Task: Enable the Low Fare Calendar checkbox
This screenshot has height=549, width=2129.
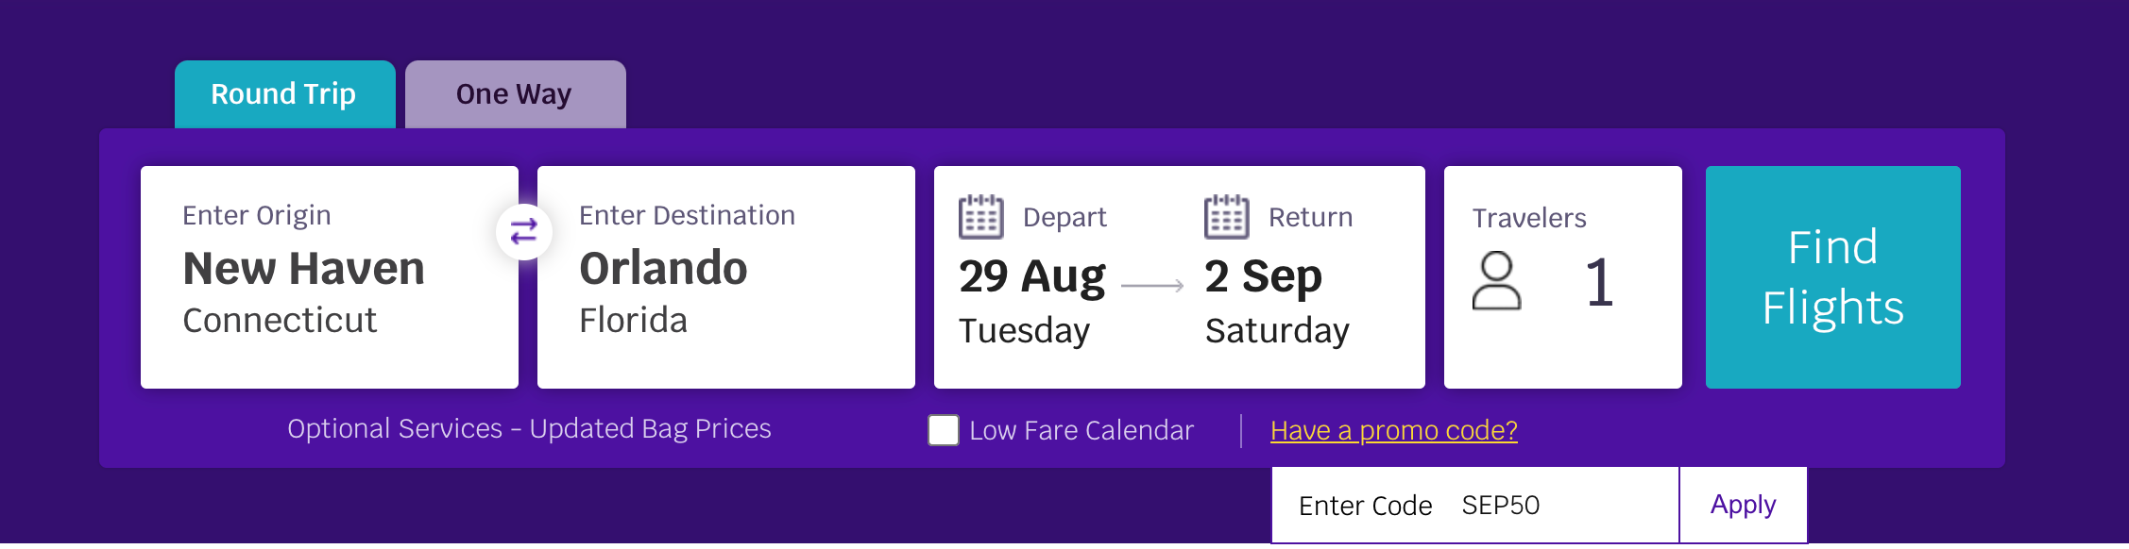Action: tap(943, 430)
